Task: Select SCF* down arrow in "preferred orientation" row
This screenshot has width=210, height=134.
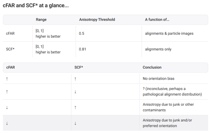Action: (x=75, y=123)
